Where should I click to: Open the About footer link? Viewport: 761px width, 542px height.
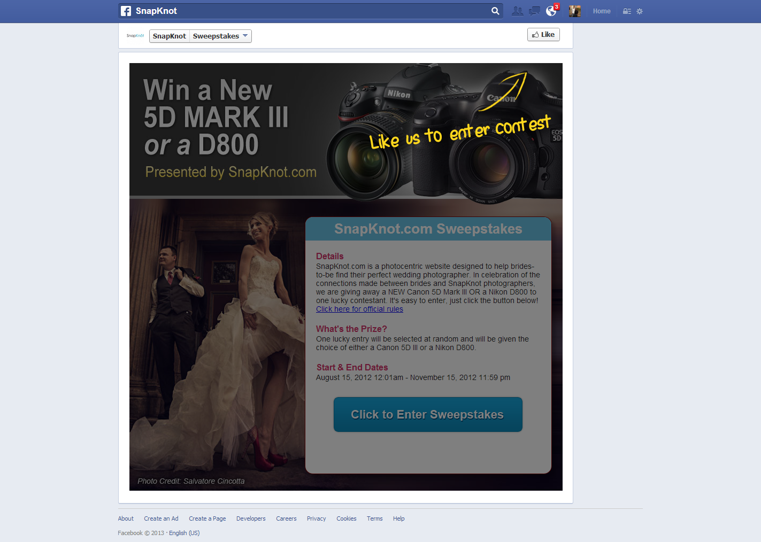(x=126, y=518)
